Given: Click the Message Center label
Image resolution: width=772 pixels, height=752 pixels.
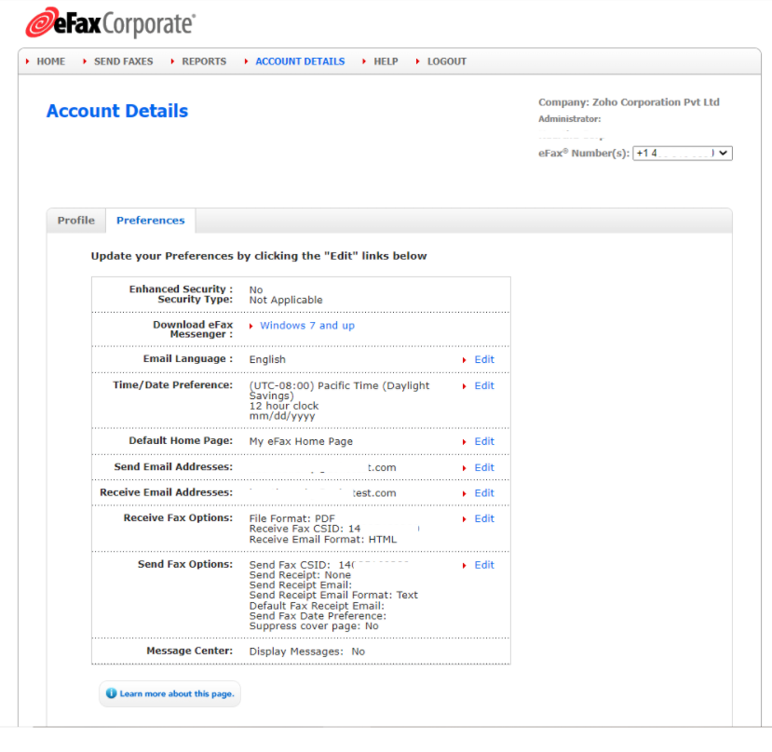Looking at the screenshot, I should point(190,651).
